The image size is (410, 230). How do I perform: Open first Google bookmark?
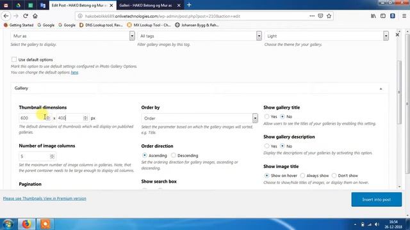pos(46,25)
